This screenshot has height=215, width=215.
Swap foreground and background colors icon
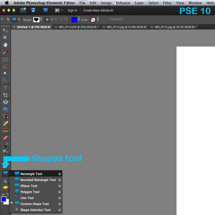[x=8, y=194]
